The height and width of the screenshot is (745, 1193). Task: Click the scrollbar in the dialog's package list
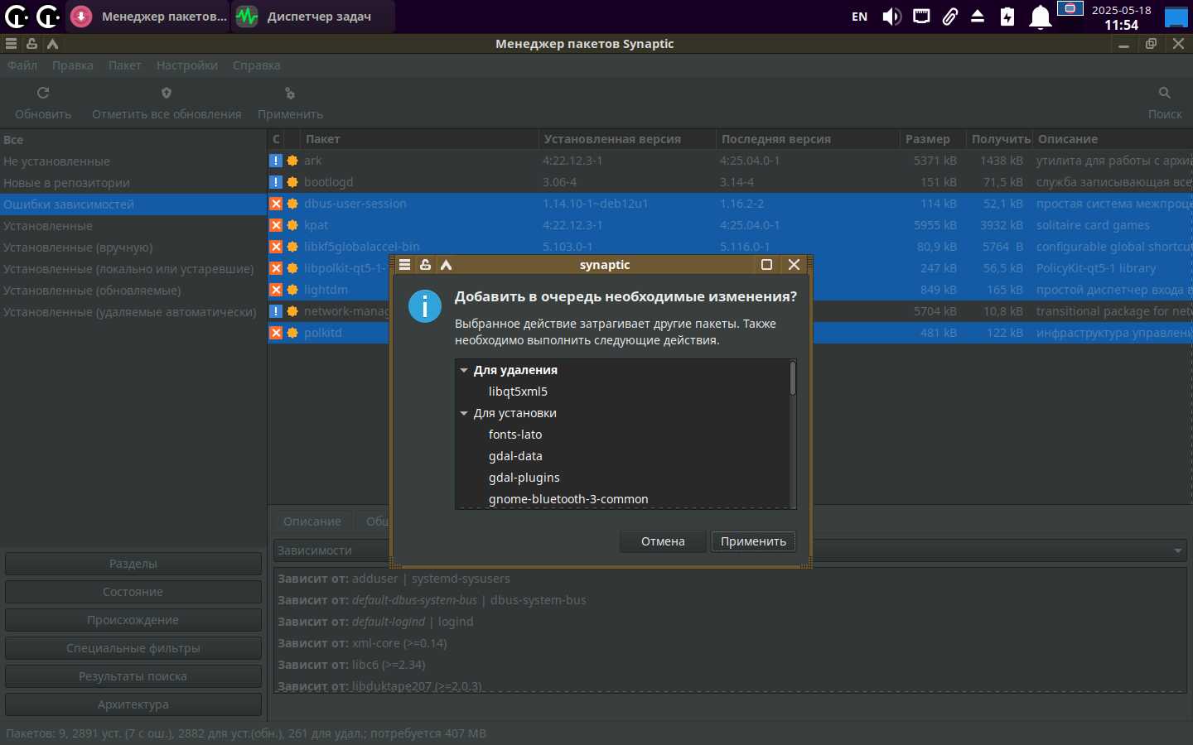tap(793, 378)
